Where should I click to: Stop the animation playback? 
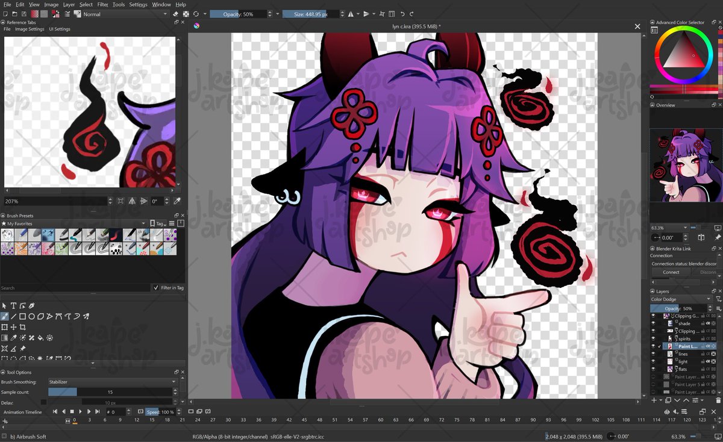tap(72, 412)
